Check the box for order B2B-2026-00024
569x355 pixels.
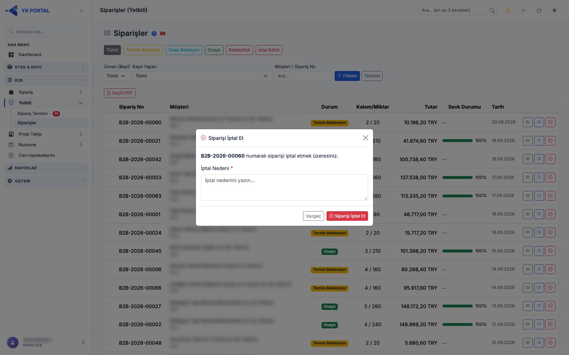tap(109, 233)
